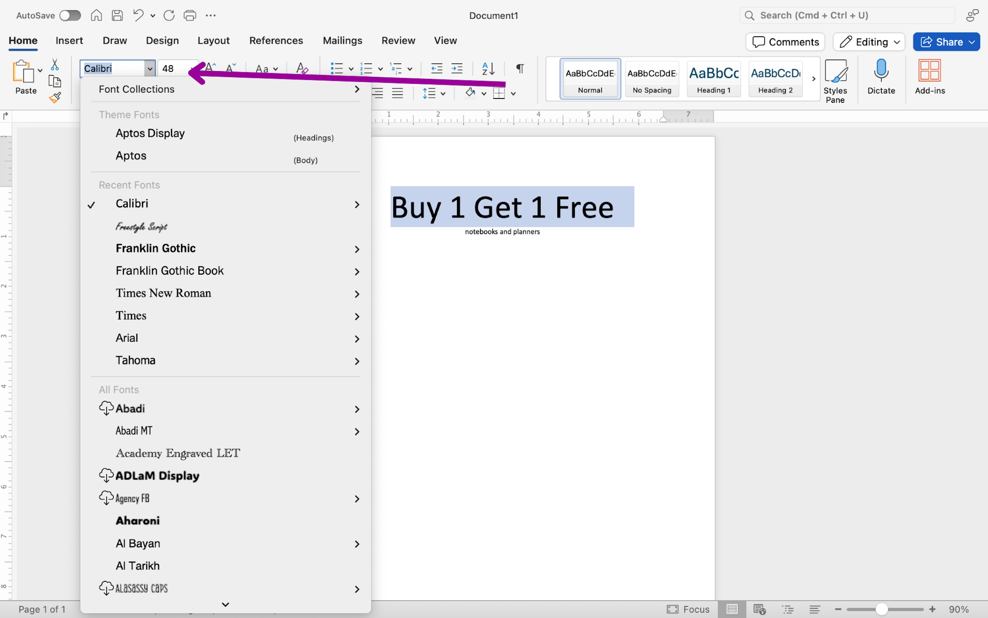Click the zoom in plus button
The width and height of the screenshot is (988, 618).
click(932, 609)
